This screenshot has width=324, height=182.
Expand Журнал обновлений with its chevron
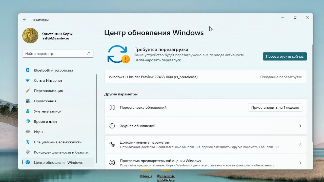[x=300, y=126]
